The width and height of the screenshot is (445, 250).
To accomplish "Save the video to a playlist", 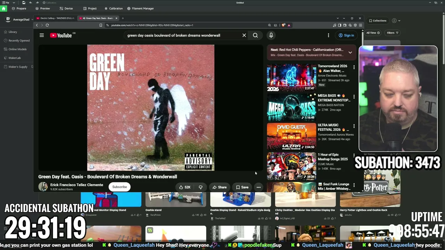I will pyautogui.click(x=242, y=187).
